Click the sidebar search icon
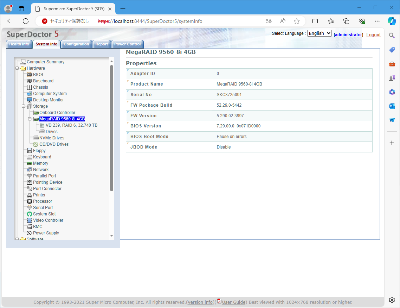The width and height of the screenshot is (400, 308). tap(392, 36)
